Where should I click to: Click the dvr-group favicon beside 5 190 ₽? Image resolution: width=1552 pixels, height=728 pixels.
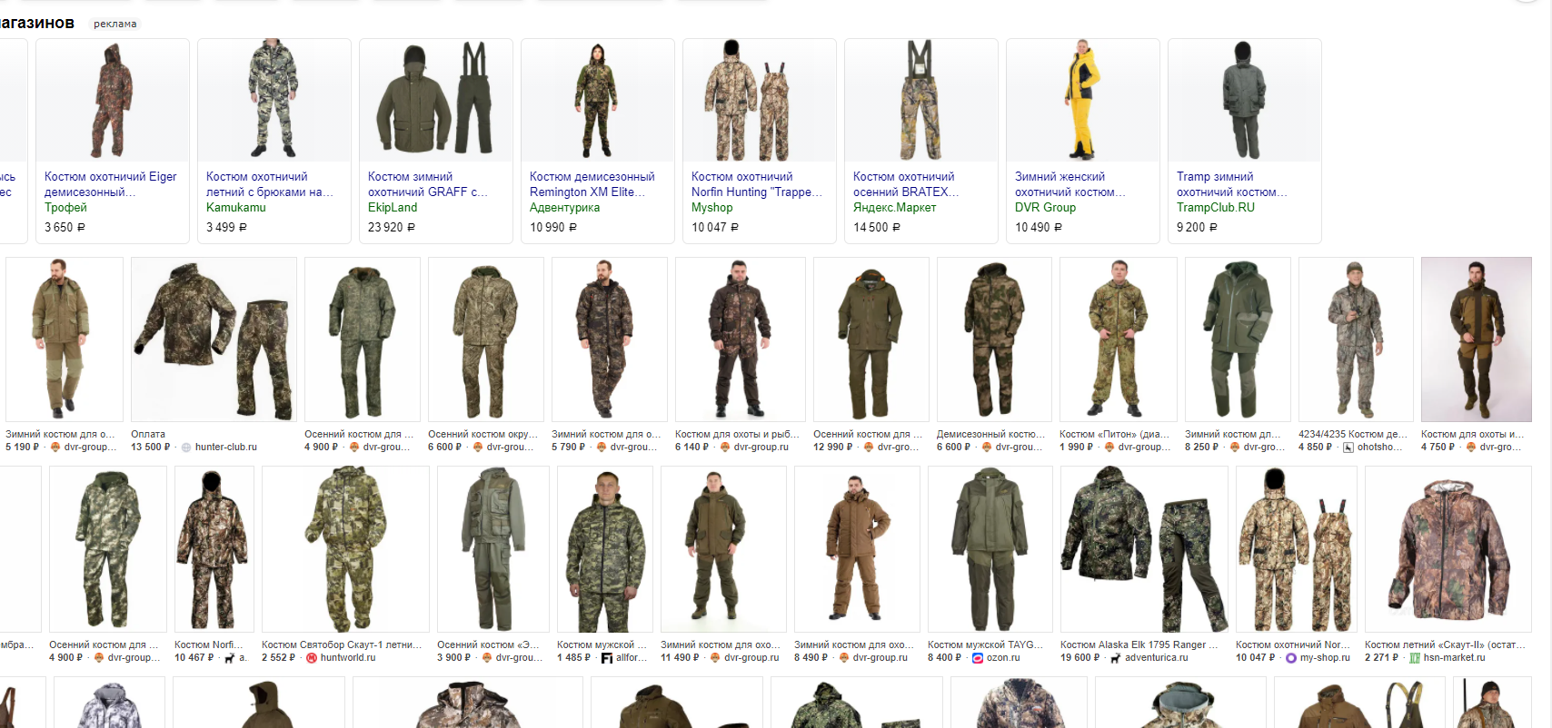(x=55, y=448)
